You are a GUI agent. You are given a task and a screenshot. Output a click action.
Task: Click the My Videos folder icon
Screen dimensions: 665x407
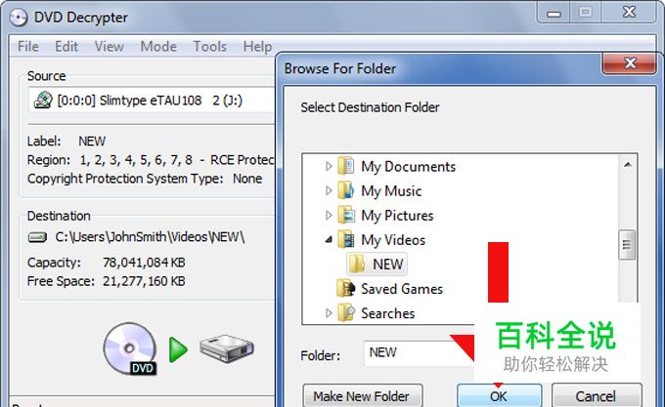point(346,239)
